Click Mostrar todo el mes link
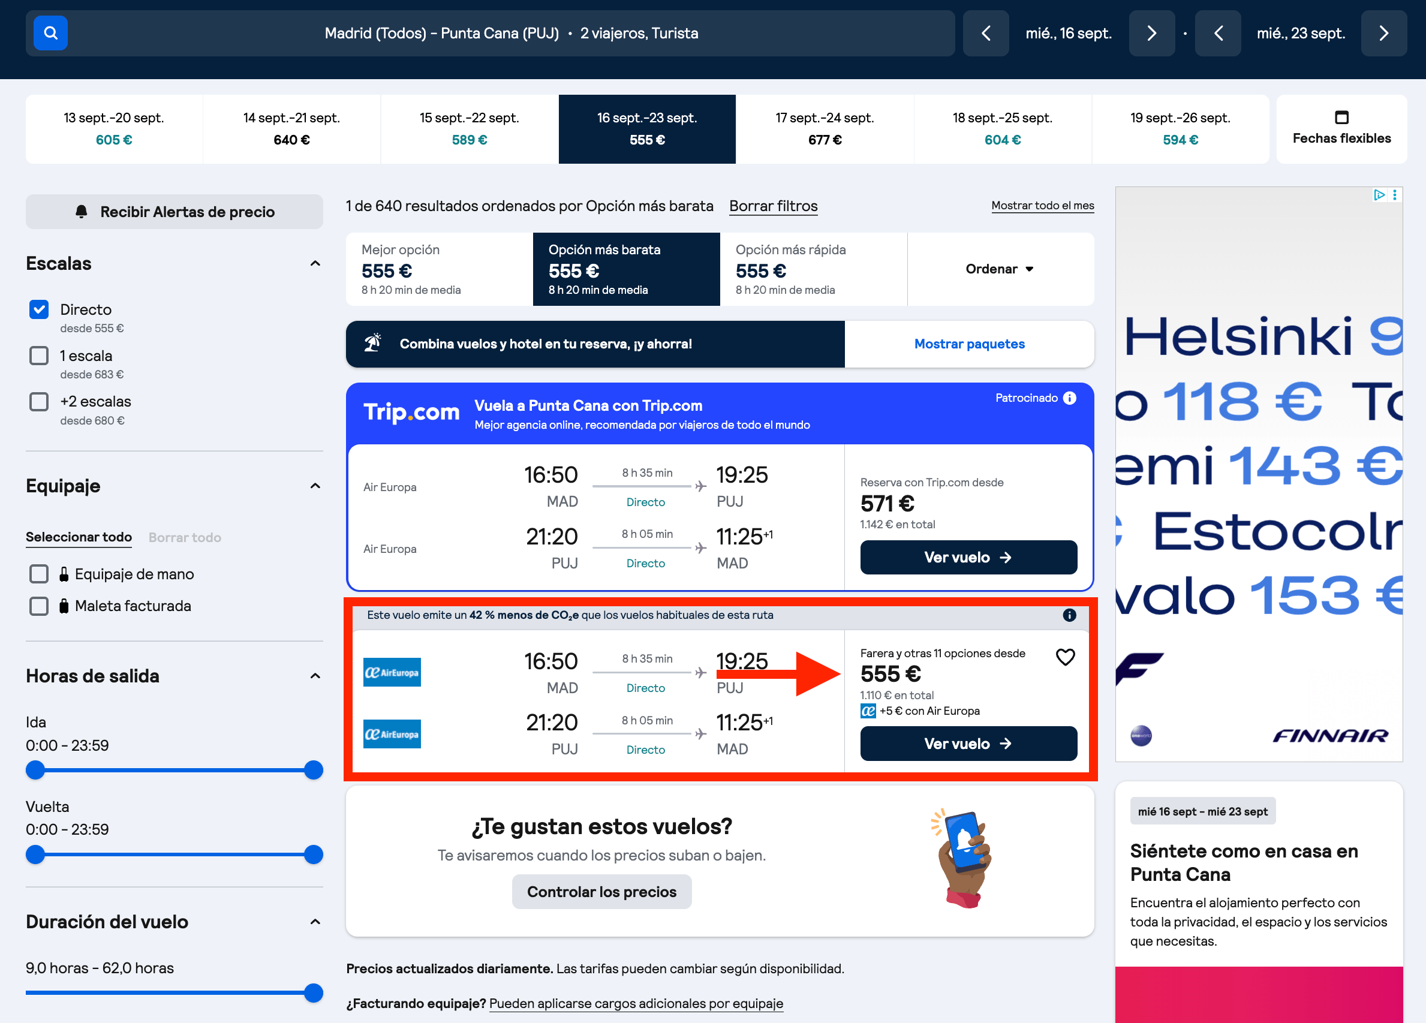Image resolution: width=1426 pixels, height=1023 pixels. 1042,206
